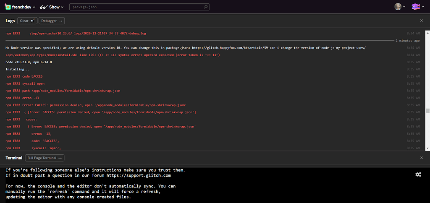Clear the logs with Clear button
The height and width of the screenshot is (203, 430).
27,21
